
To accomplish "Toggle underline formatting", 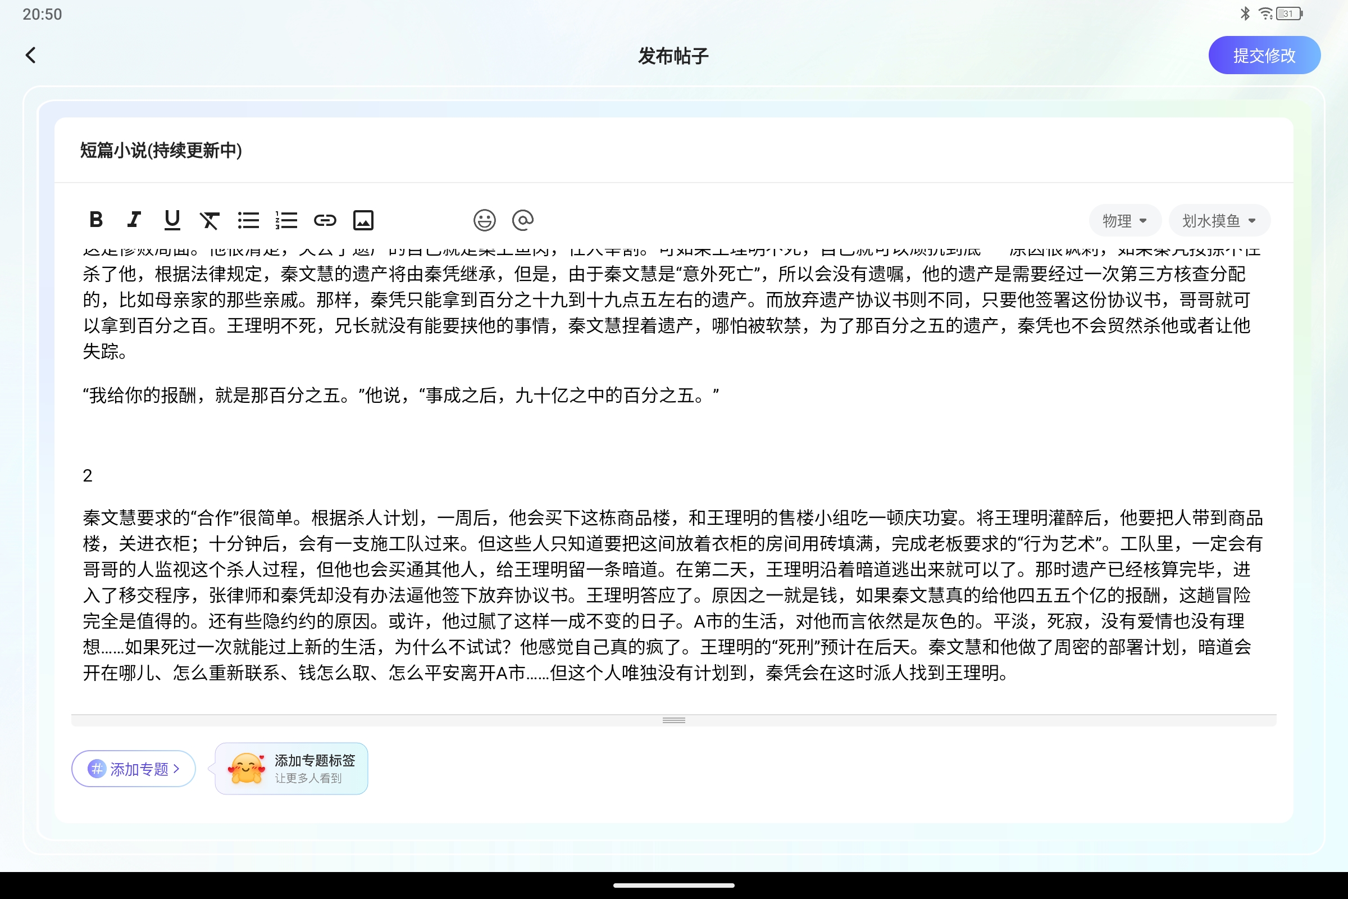I will 172,220.
